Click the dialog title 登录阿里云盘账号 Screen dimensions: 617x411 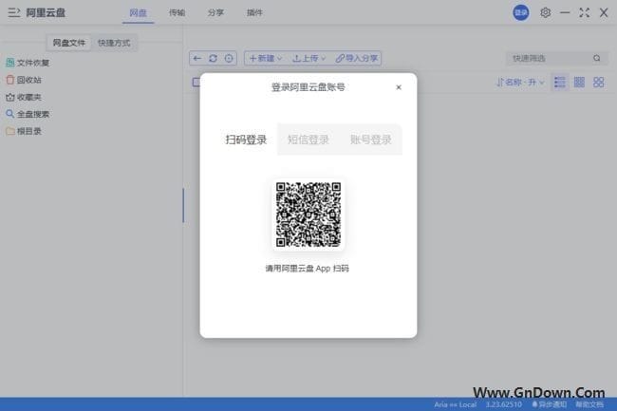point(308,87)
